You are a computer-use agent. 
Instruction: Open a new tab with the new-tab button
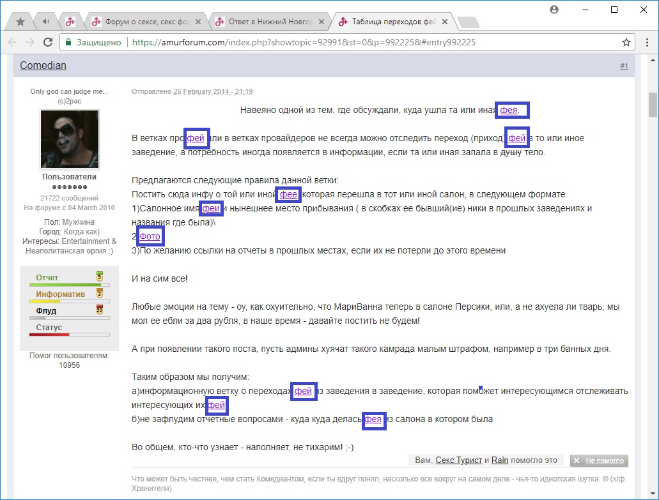(469, 22)
